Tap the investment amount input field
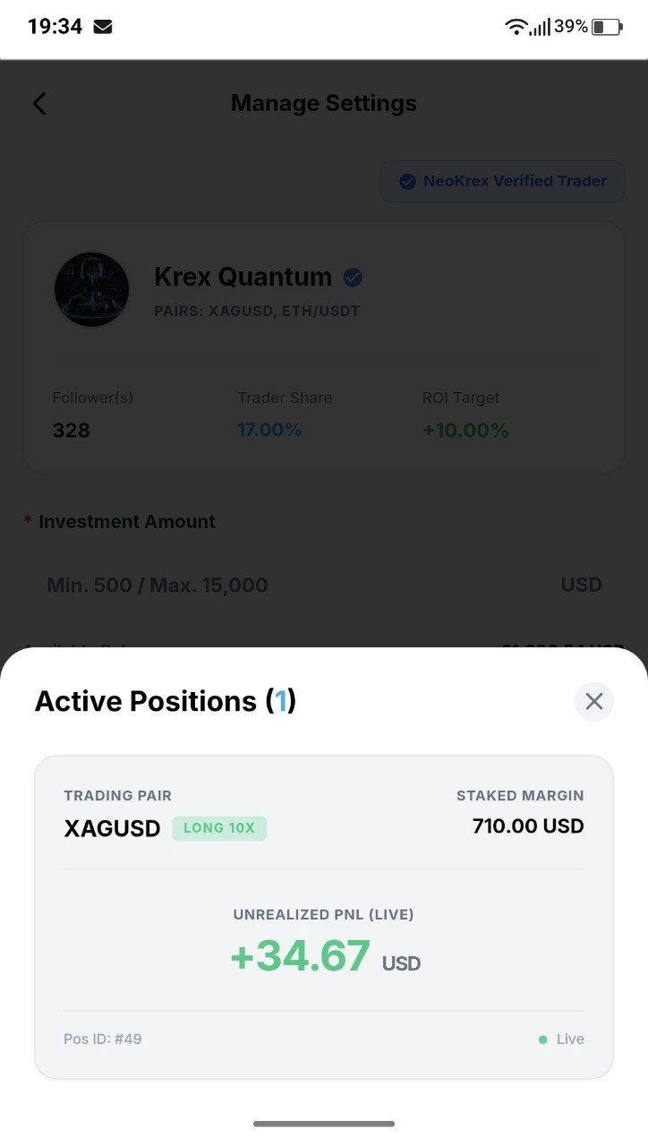 click(x=324, y=586)
